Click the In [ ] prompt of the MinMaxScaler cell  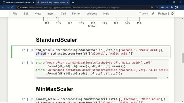tap(28, 99)
